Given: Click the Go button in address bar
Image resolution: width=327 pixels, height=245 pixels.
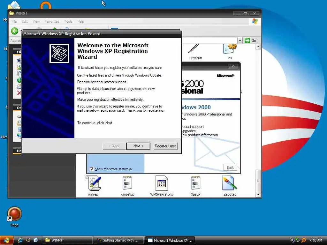Looking at the screenshot, I should pyautogui.click(x=250, y=41).
